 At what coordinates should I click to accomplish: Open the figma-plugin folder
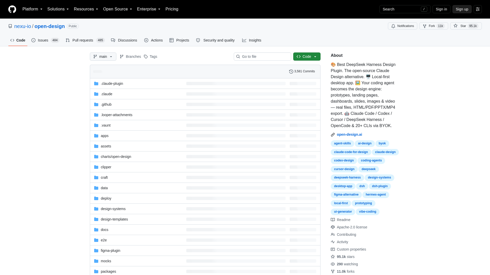click(x=111, y=251)
